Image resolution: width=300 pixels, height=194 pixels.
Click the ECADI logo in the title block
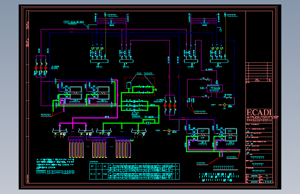tap(259, 112)
